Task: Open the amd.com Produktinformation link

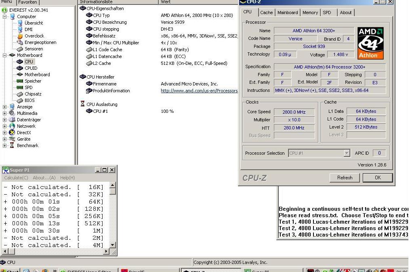Action: [x=199, y=91]
